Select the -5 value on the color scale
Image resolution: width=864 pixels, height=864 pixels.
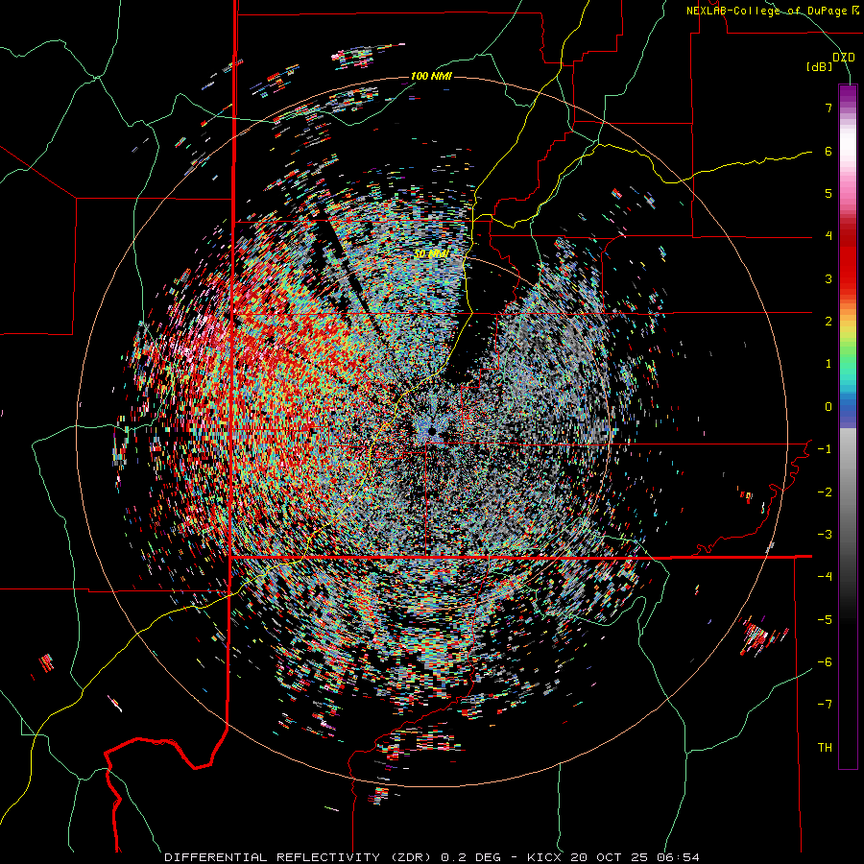coord(825,620)
